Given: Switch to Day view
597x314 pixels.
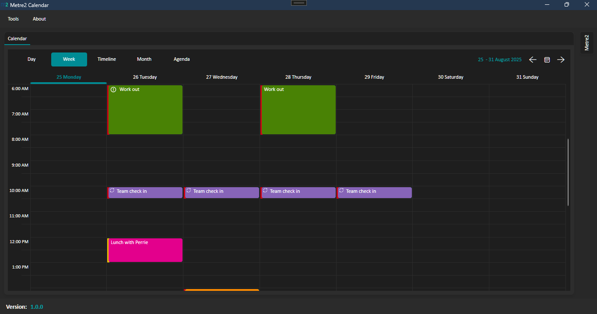Looking at the screenshot, I should 32,59.
